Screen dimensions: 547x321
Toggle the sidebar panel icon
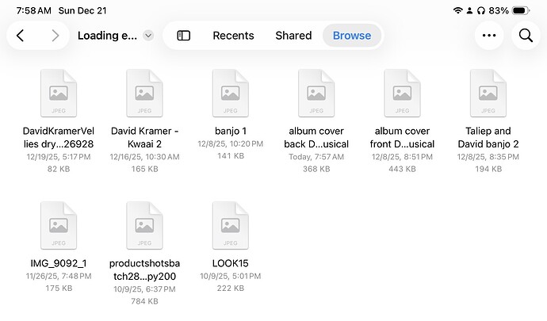click(x=183, y=36)
